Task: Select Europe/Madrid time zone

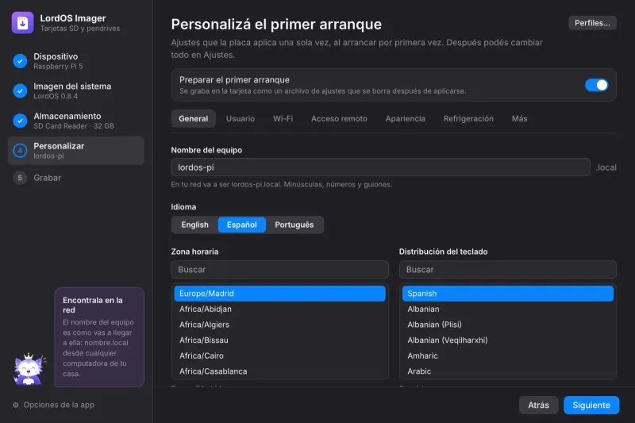Action: (x=280, y=294)
